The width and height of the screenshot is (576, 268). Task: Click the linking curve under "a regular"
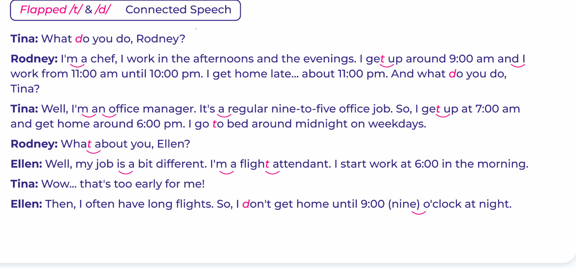tap(224, 116)
